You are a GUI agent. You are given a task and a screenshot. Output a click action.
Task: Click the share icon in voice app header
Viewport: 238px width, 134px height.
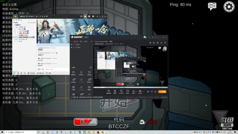coord(44,16)
